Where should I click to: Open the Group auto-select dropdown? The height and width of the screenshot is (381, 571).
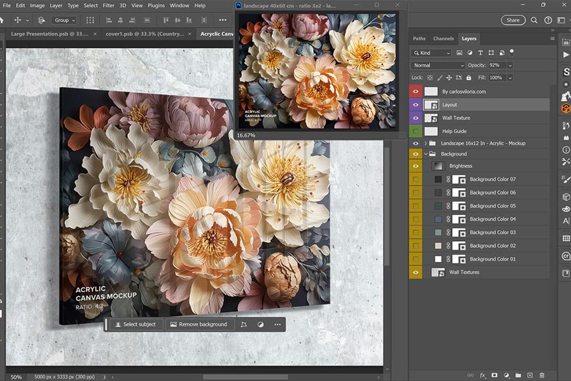coord(64,20)
